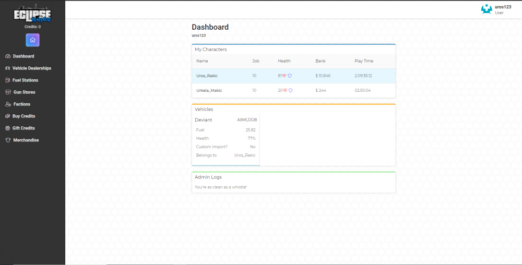522x265 pixels.
Task: Select the Urkela_Makic character row
Action: pos(293,90)
